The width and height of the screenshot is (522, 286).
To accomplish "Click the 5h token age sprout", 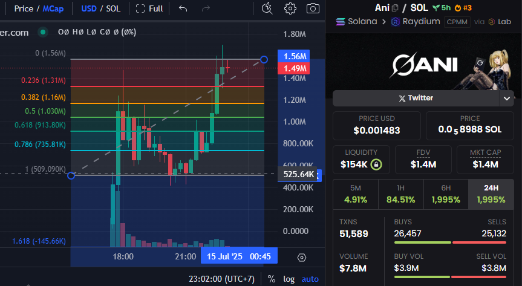I will tap(442, 8).
